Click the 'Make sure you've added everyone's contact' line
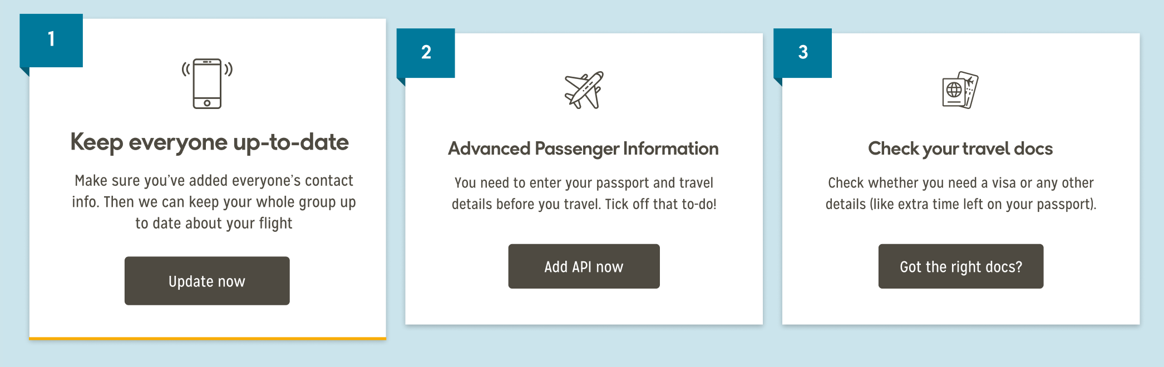1164x367 pixels. coord(214,181)
